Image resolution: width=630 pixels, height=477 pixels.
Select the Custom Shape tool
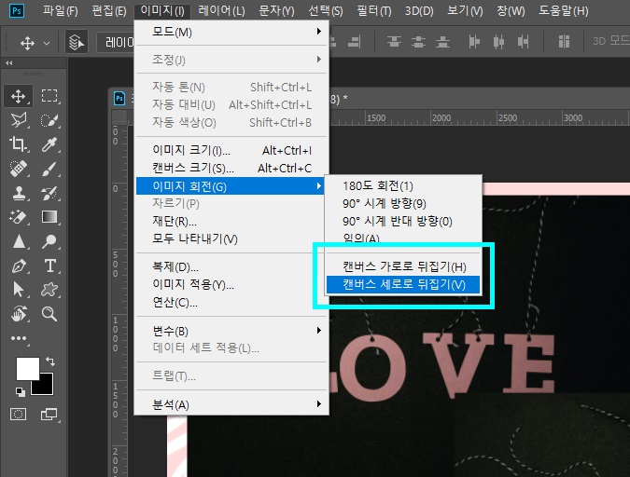tap(49, 289)
